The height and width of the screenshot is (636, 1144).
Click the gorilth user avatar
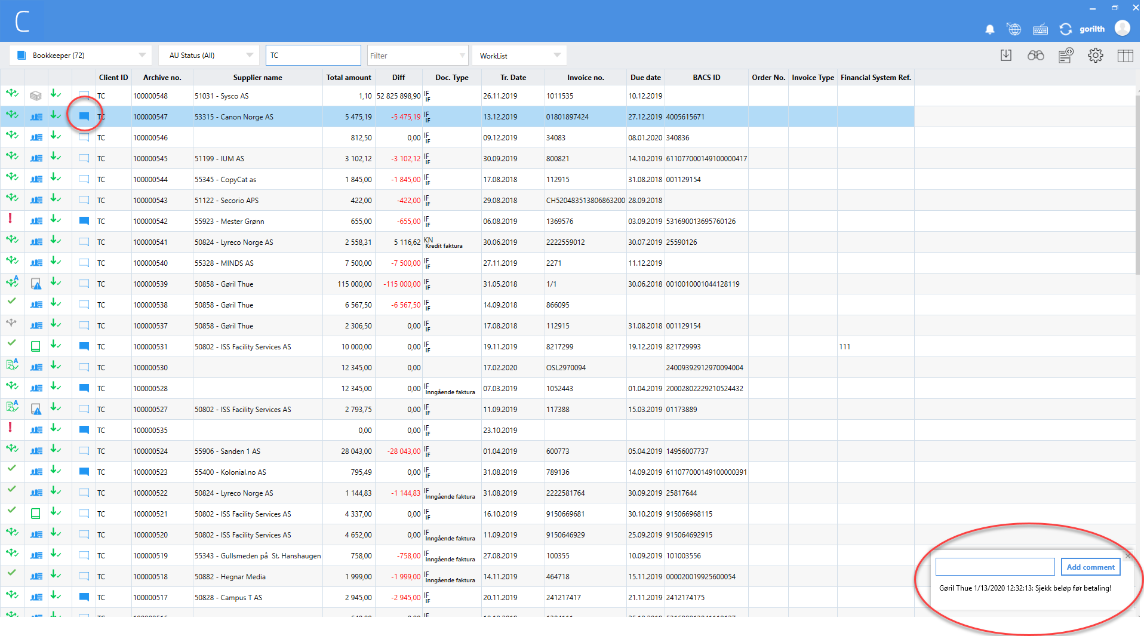point(1122,28)
